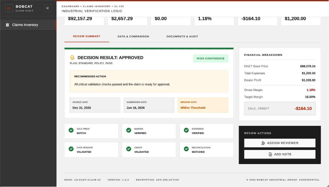The height and width of the screenshot is (187, 329).
Task: Click the Industrial Verification Logic title
Action: pos(92,11)
